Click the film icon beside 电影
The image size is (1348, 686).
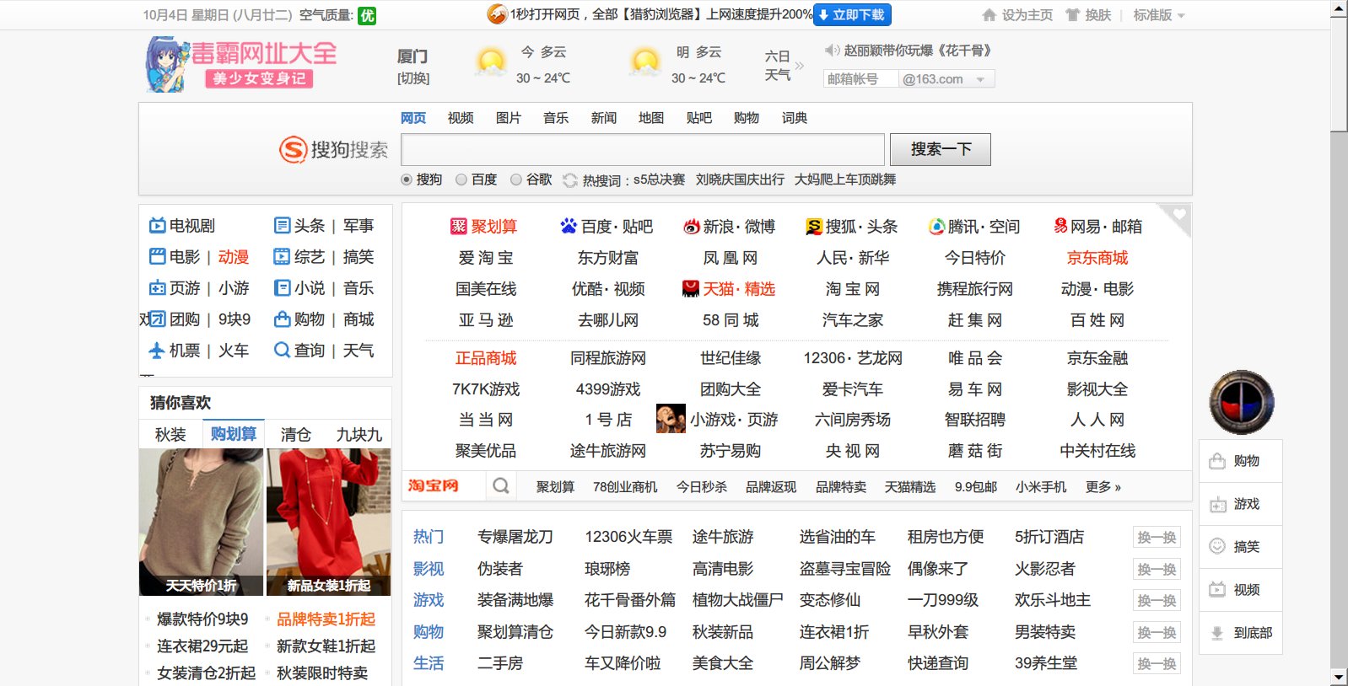(158, 256)
